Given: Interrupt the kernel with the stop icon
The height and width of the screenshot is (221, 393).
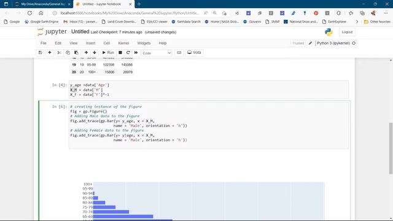Looking at the screenshot, I should tap(120, 53).
